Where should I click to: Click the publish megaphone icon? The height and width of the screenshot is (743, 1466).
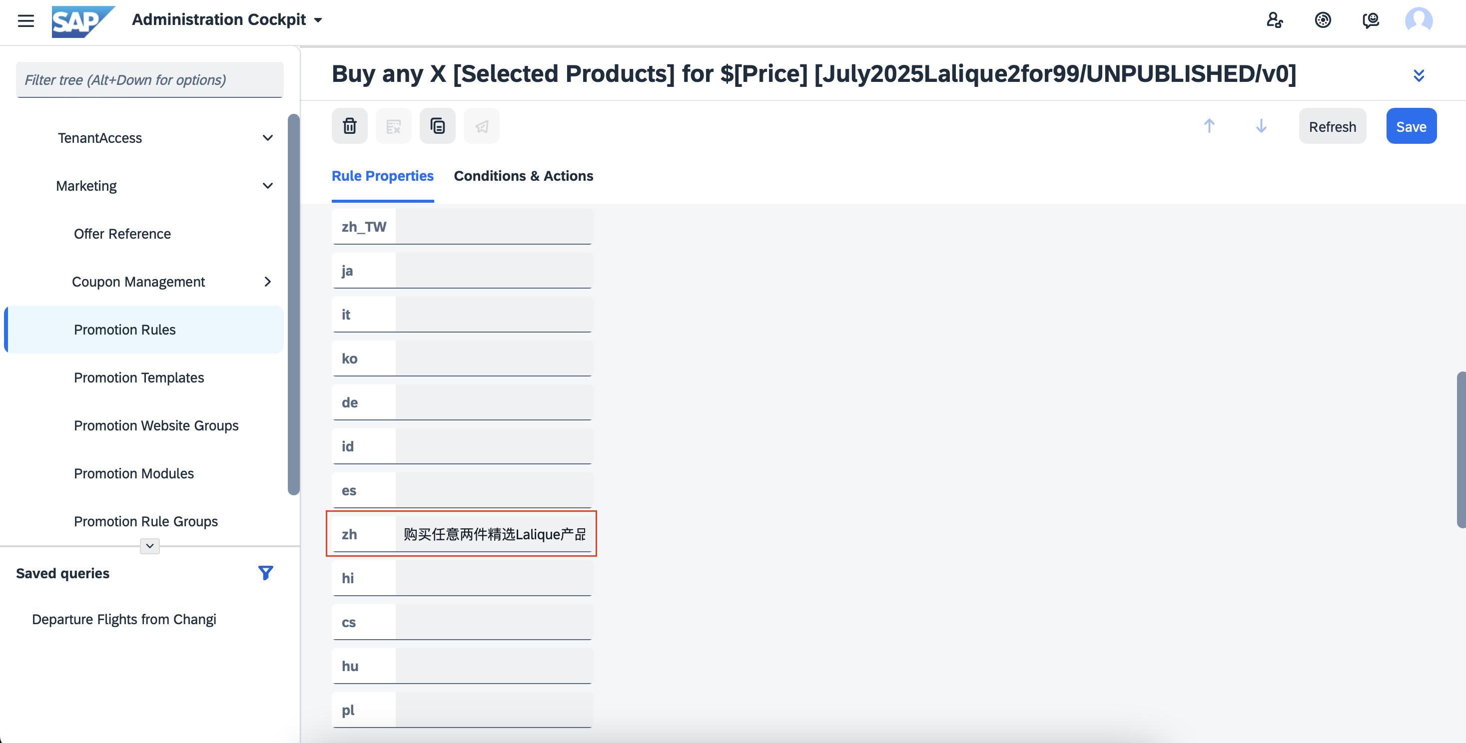[x=482, y=126]
